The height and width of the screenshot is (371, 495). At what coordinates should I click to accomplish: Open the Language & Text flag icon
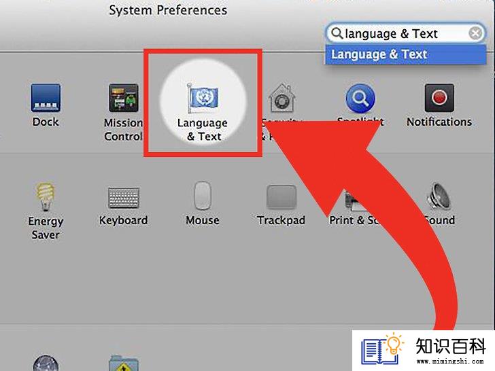(x=203, y=97)
